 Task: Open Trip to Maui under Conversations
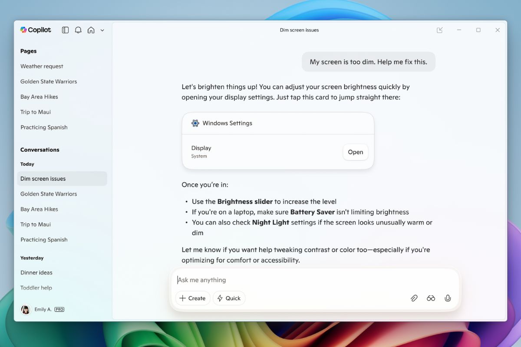click(x=36, y=224)
